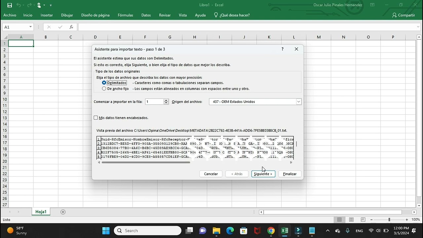Image resolution: width=423 pixels, height=238 pixels.
Task: Select row 1 header
Action: (5, 43)
